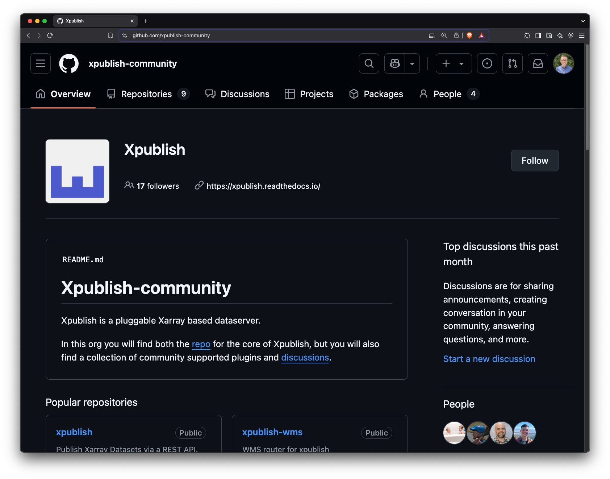The height and width of the screenshot is (479, 610).
Task: Click inside the address bar
Action: (x=254, y=36)
